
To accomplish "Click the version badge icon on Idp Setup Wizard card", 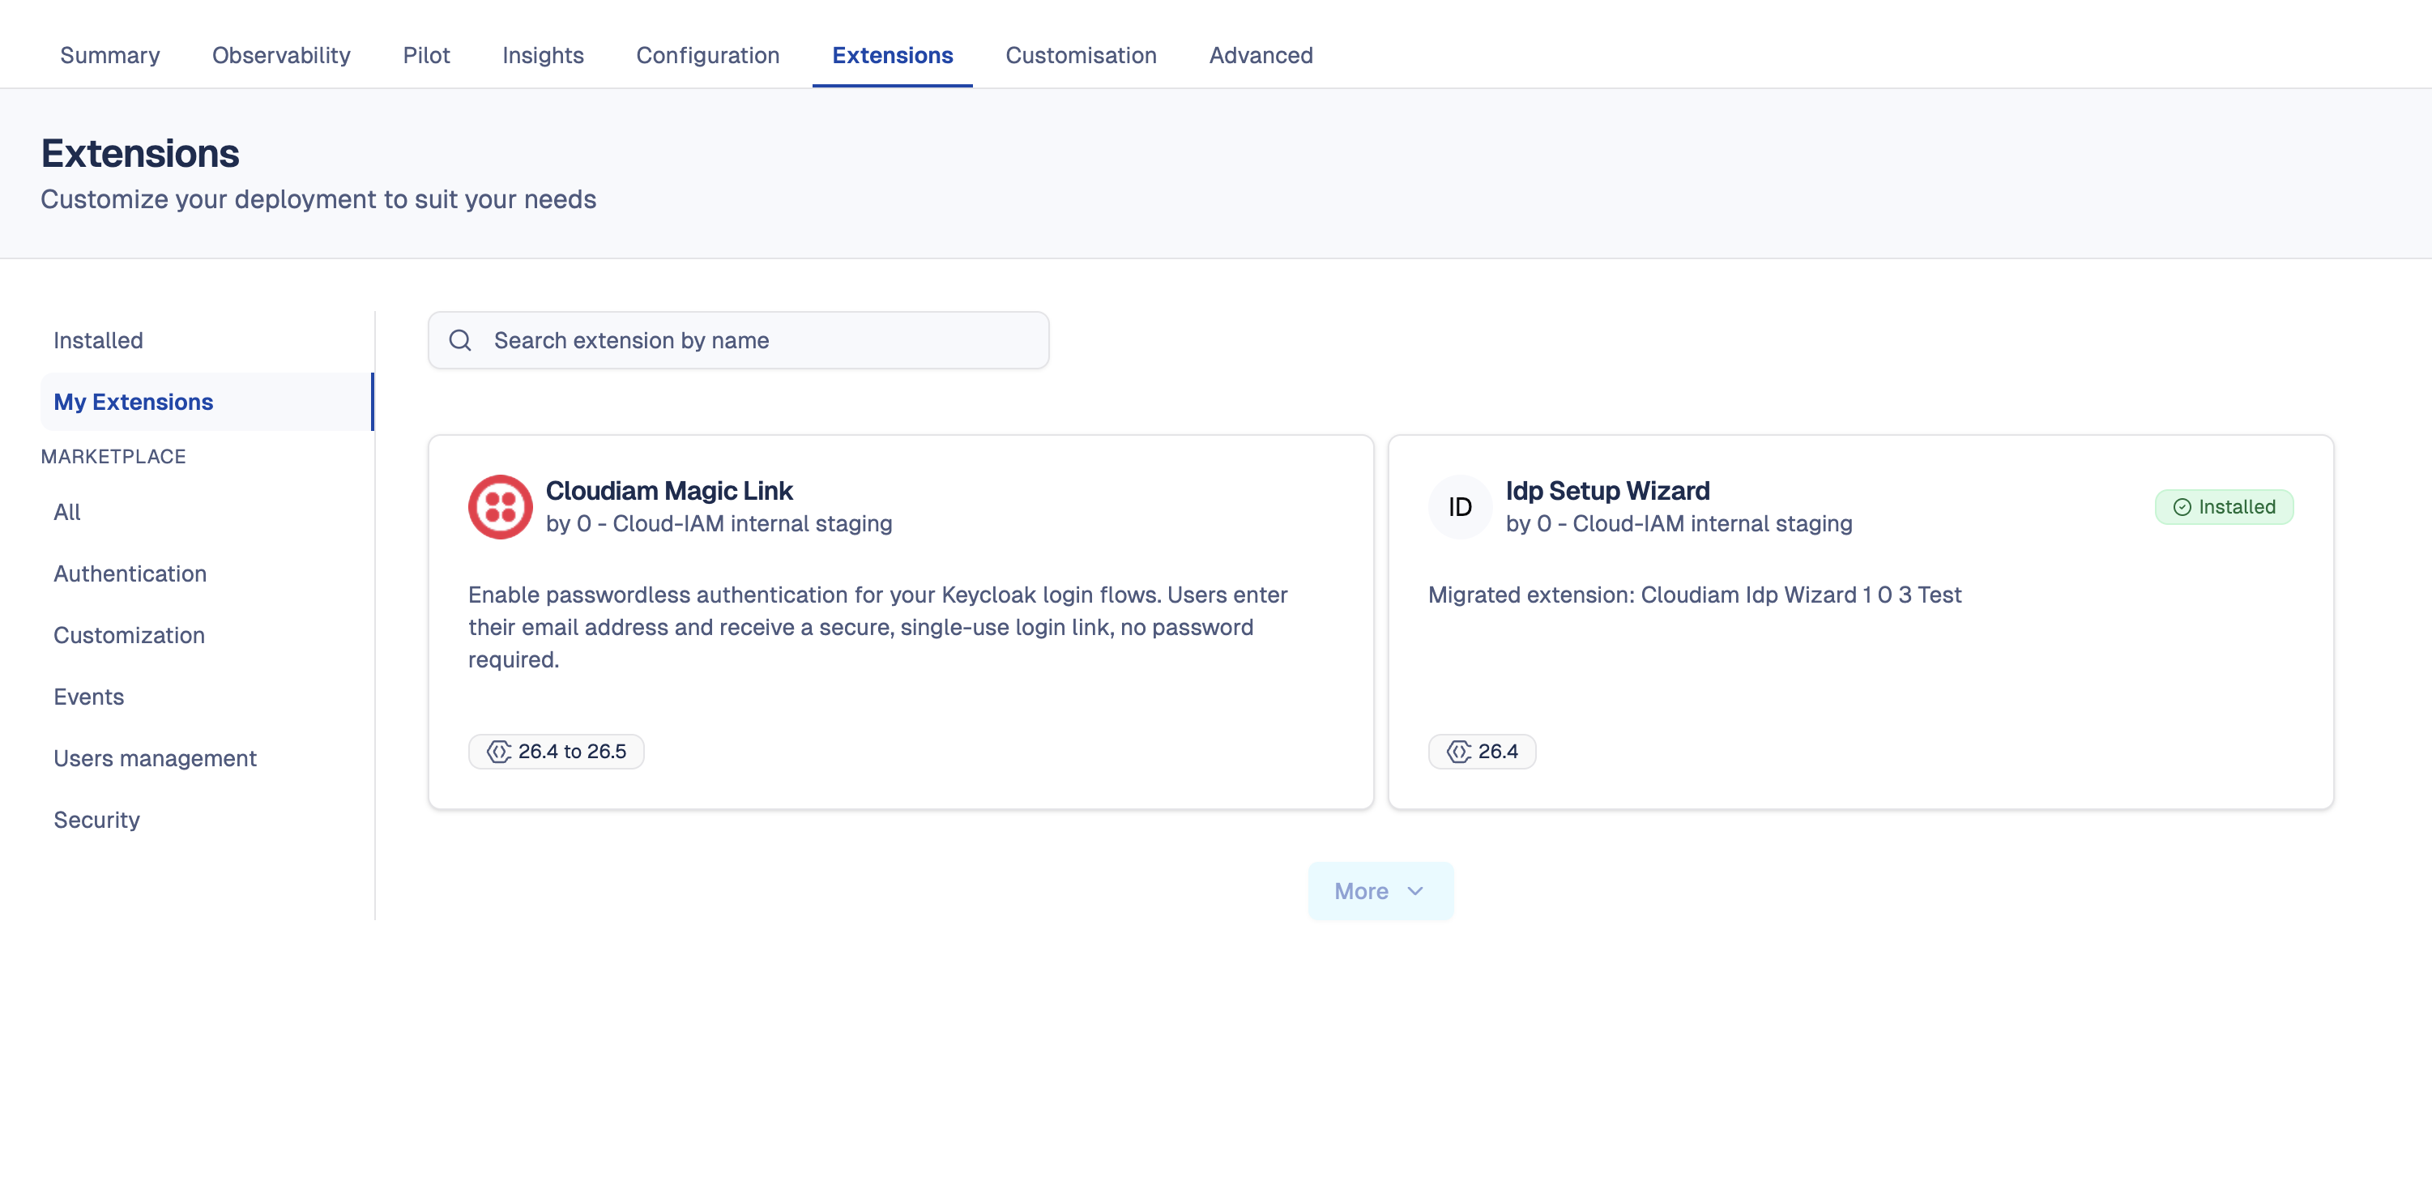I will pyautogui.click(x=1461, y=752).
